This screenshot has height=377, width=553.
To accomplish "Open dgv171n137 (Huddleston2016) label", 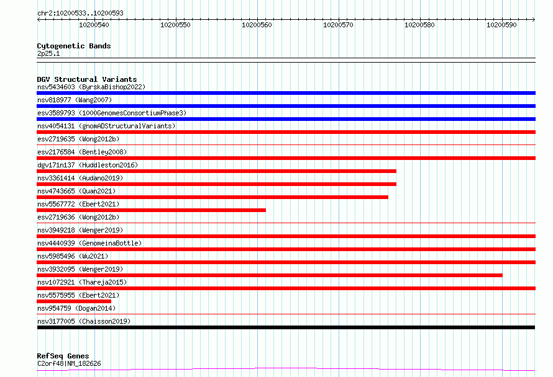I will (x=88, y=165).
